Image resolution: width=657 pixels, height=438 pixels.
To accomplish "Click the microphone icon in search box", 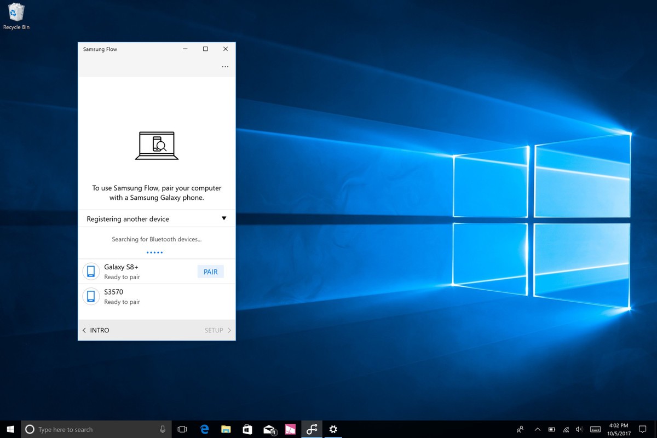I will [163, 429].
